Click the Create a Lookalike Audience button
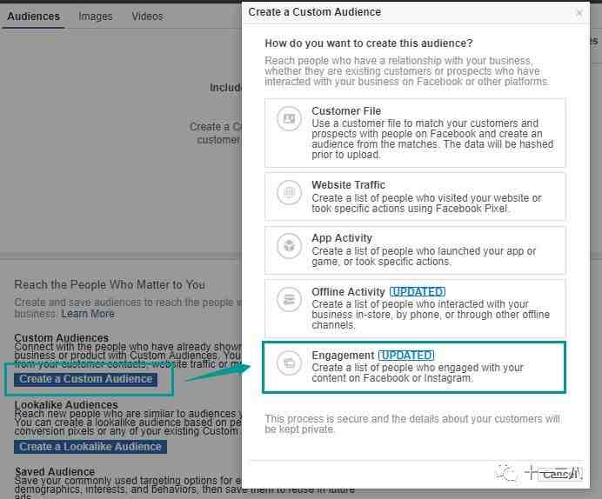 point(90,447)
